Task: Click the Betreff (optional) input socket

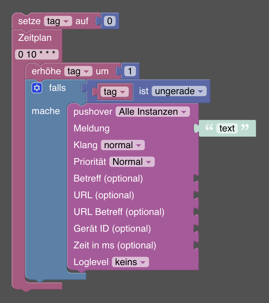Action: (x=196, y=179)
